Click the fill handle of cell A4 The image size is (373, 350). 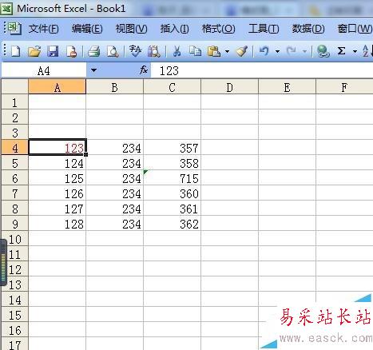pos(85,154)
